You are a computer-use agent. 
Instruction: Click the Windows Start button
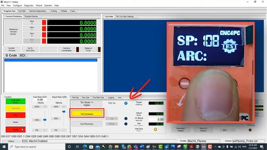(4, 147)
